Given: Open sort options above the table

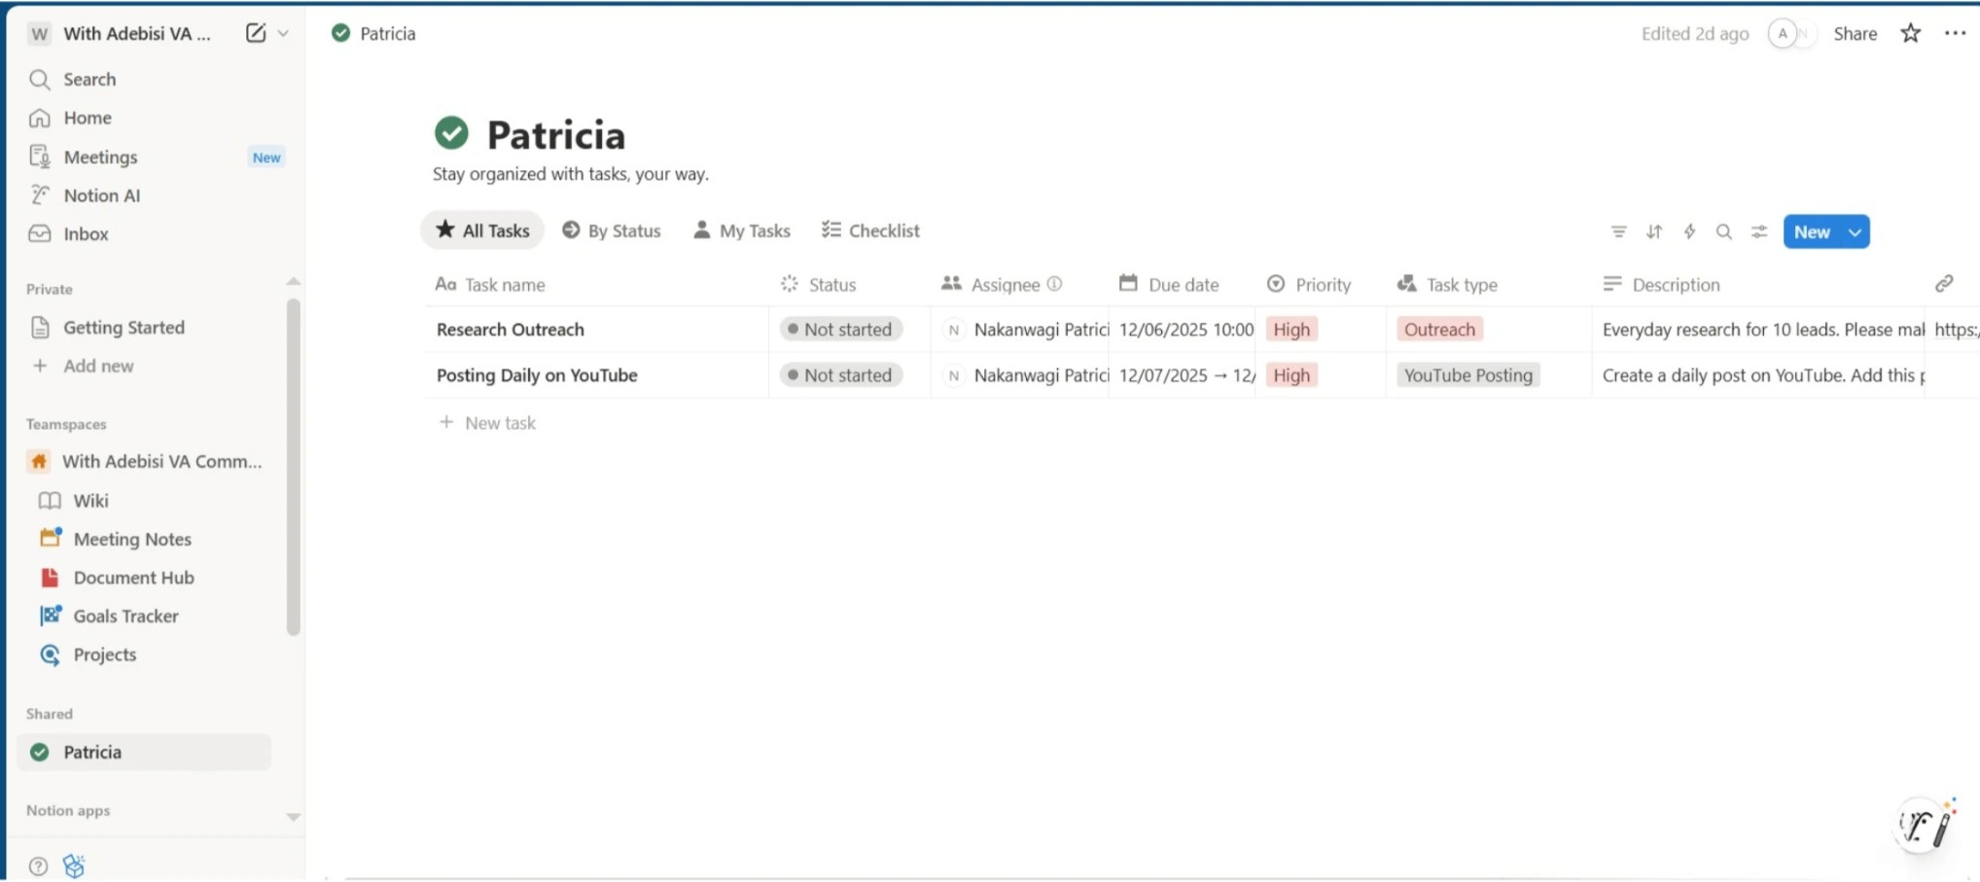Looking at the screenshot, I should (1654, 231).
